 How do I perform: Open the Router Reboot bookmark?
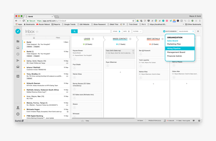point(43,24)
